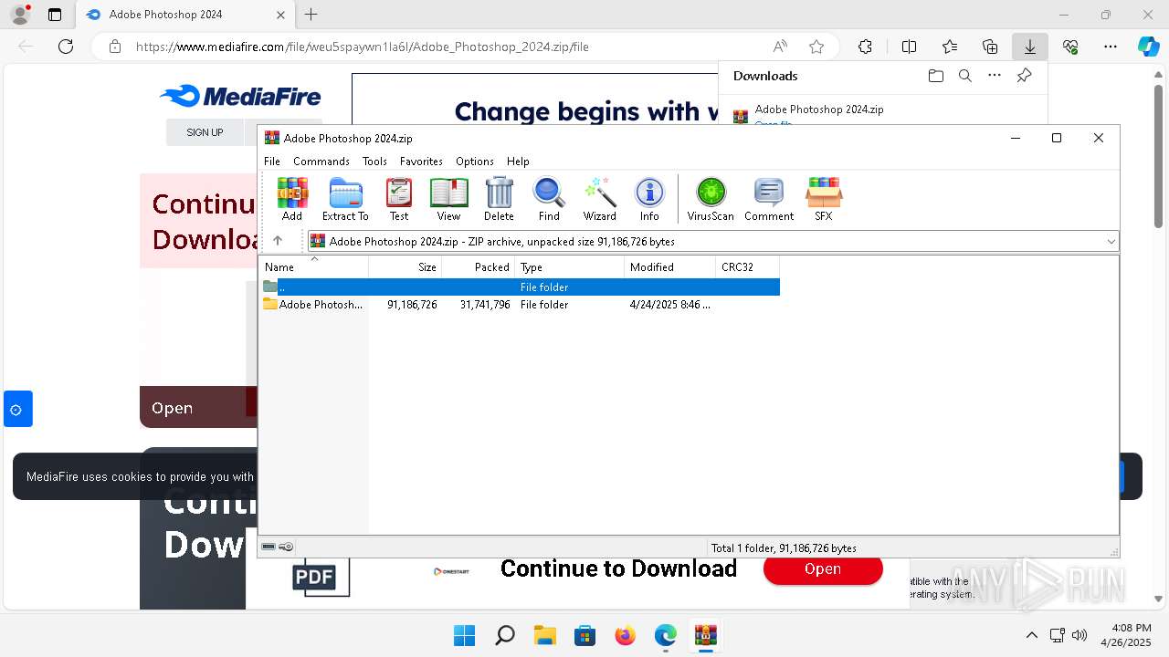This screenshot has width=1169, height=657.
Task: Sort by Name column header
Action: tap(315, 267)
